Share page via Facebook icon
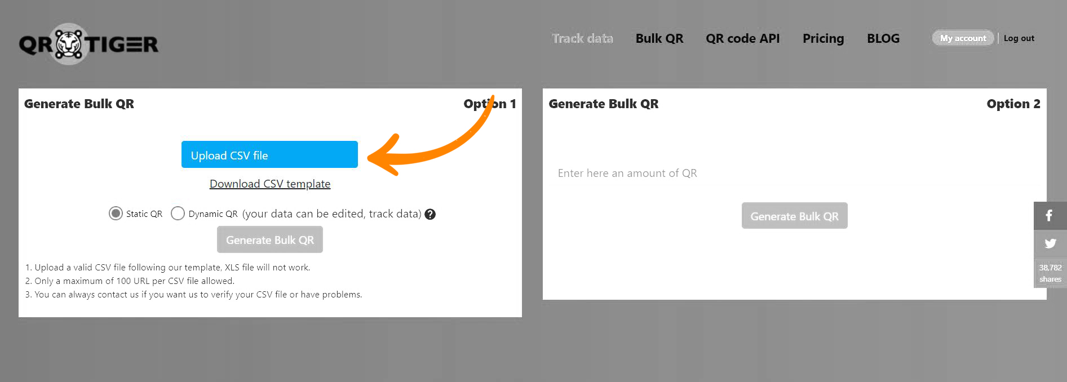The width and height of the screenshot is (1067, 382). (1050, 215)
